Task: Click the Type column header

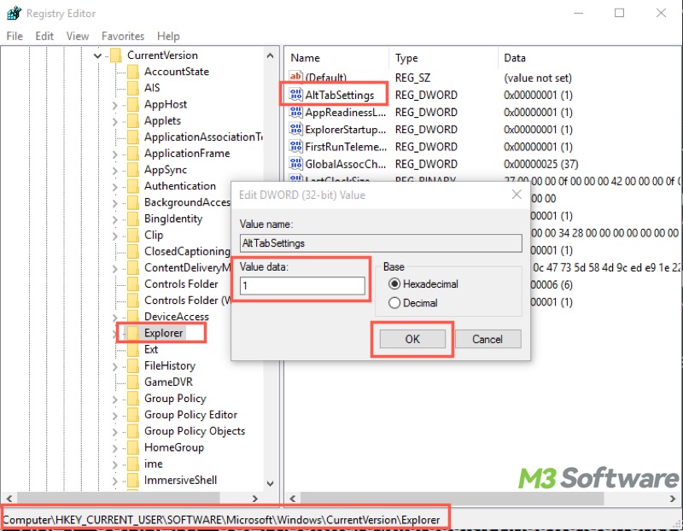Action: (443, 58)
